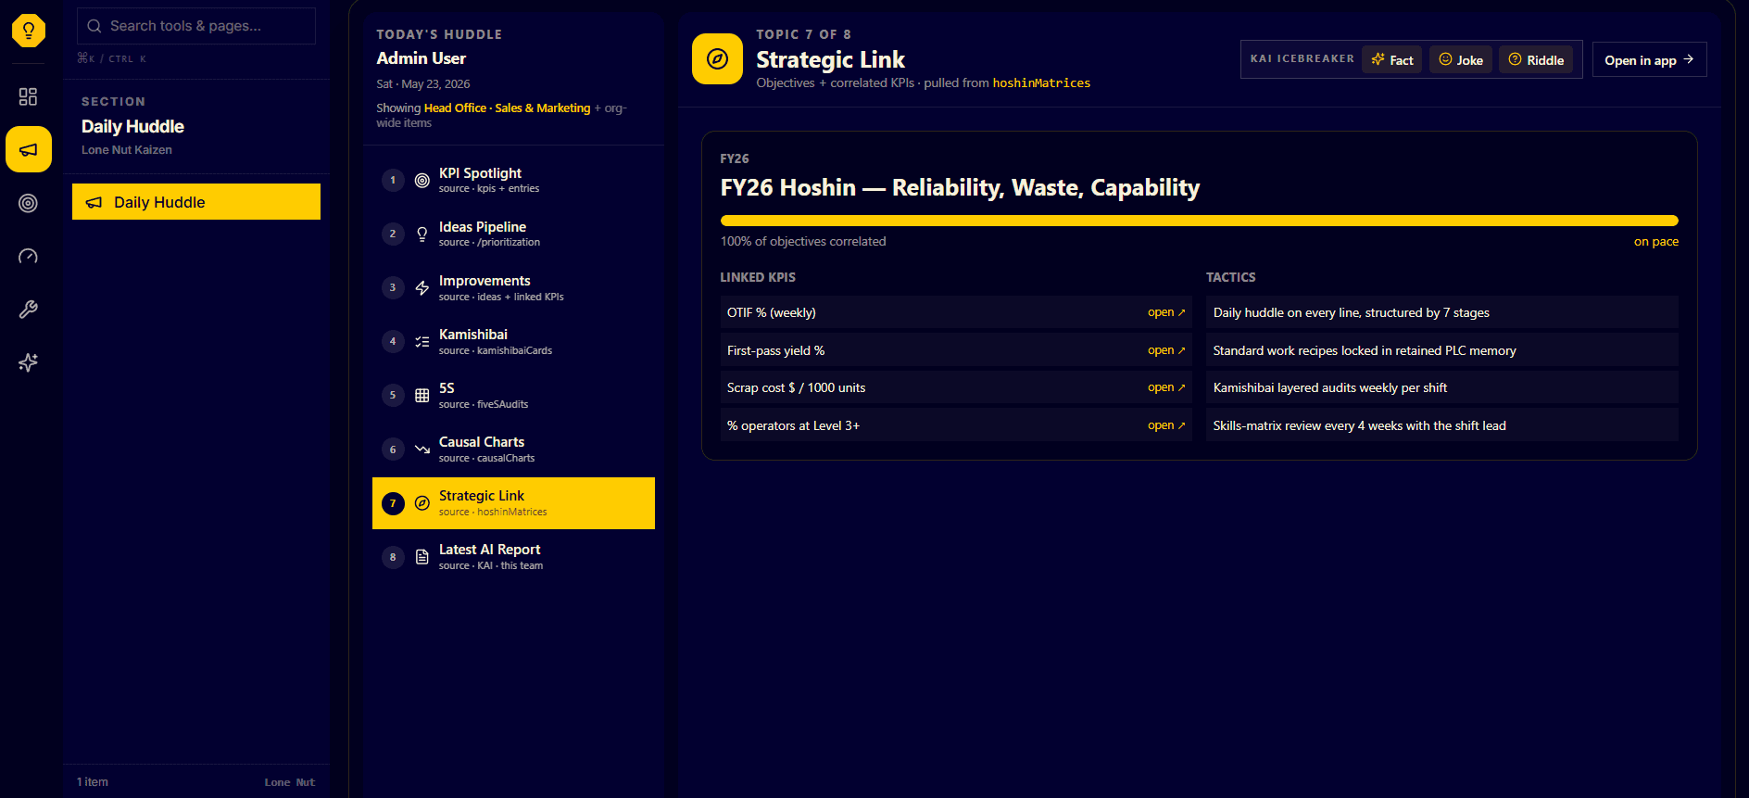This screenshot has height=798, width=1749.
Task: Click the Admin User name heading
Action: [x=421, y=58]
